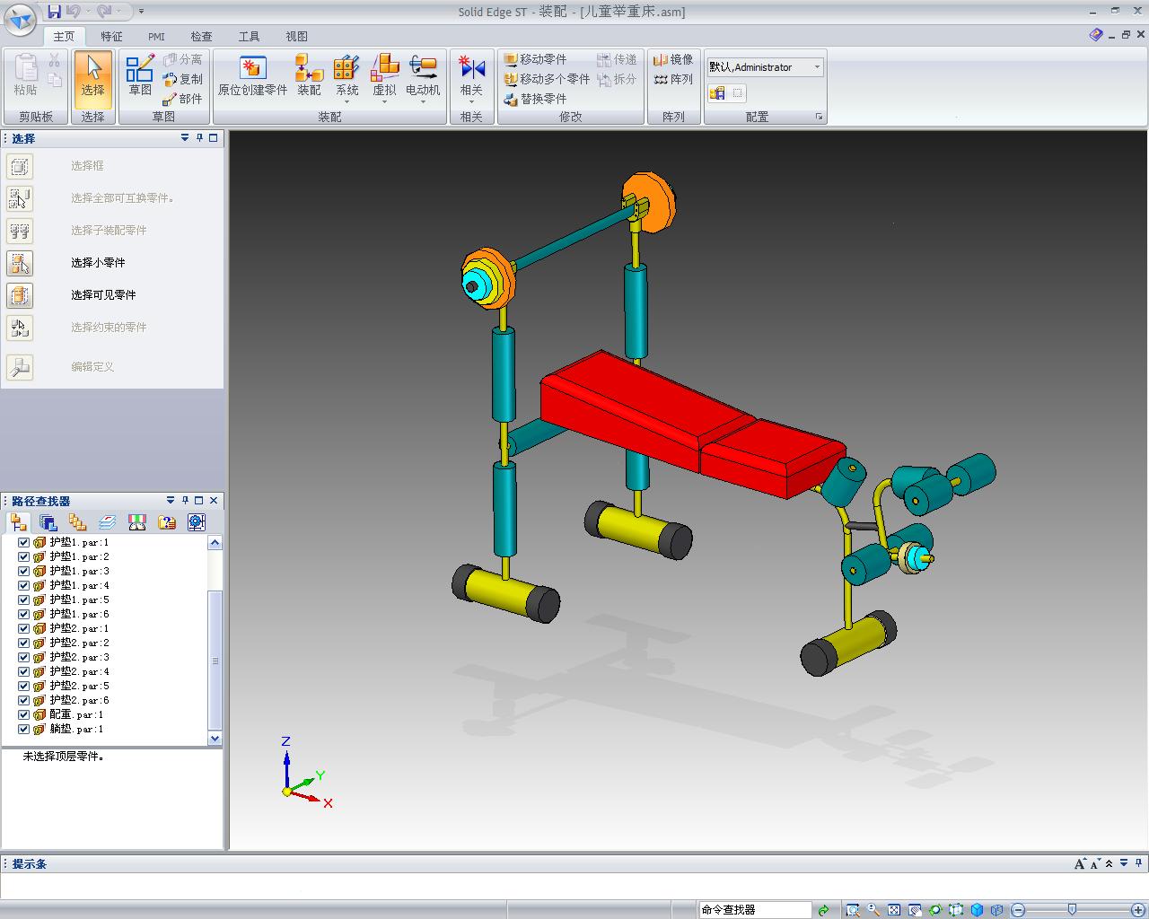Click the shaded view style cube icon
The image size is (1149, 919).
click(977, 910)
